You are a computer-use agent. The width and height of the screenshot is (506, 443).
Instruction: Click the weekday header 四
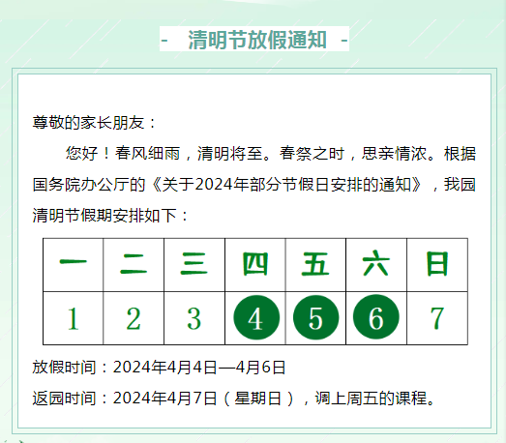[x=255, y=265]
